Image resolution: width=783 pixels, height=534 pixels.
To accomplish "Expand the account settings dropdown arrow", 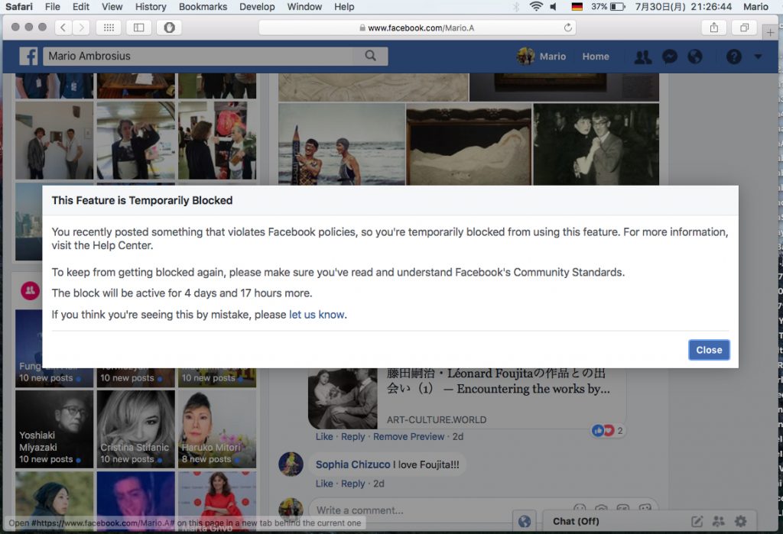I will (x=758, y=57).
